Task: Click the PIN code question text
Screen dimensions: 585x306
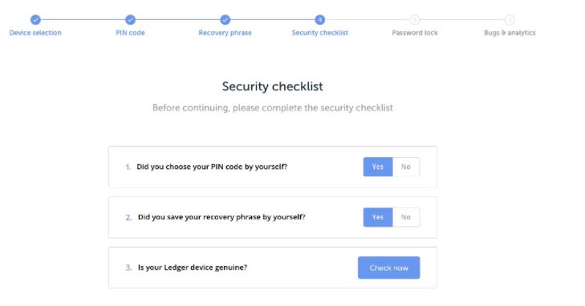Action: [x=212, y=167]
